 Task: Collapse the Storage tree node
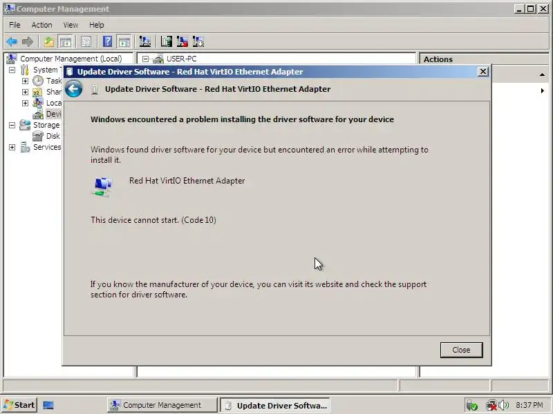click(x=12, y=125)
